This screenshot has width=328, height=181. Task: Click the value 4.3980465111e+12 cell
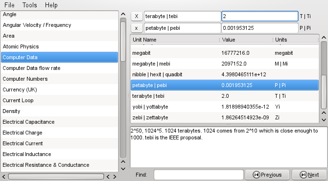[244, 75]
